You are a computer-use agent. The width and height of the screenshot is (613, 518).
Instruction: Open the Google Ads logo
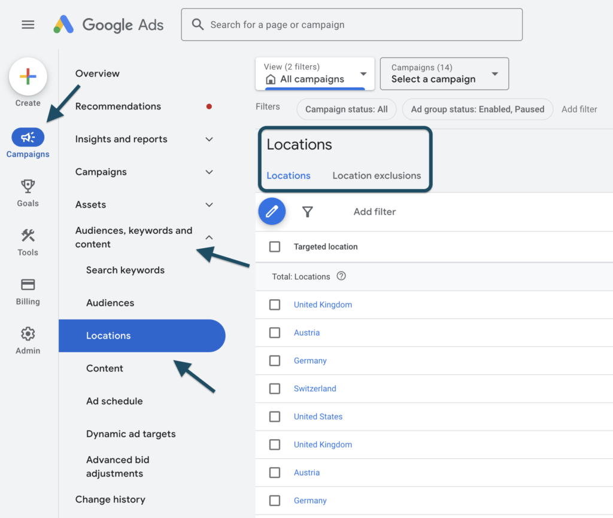pyautogui.click(x=108, y=25)
